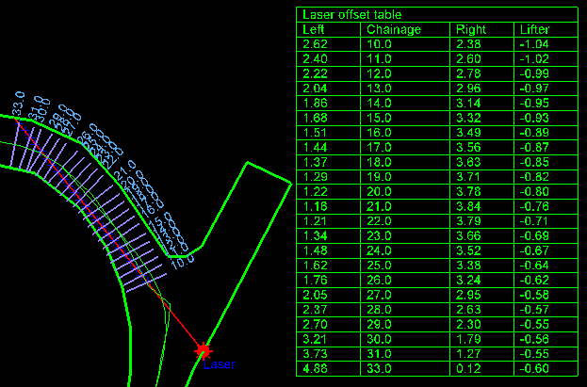
Task: Click the blue 'Laser' label
Action: 220,364
